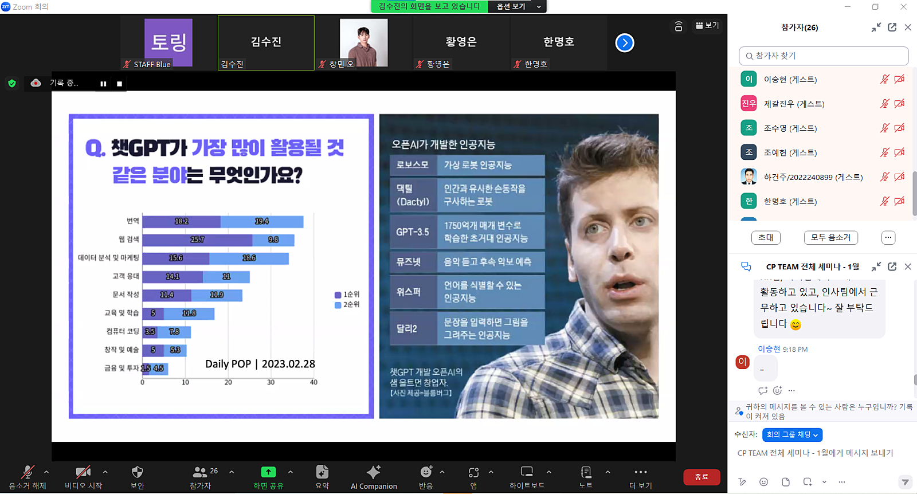Expand participants options arrow next to 참가자
Screen dimensions: 917x494
coord(232,472)
